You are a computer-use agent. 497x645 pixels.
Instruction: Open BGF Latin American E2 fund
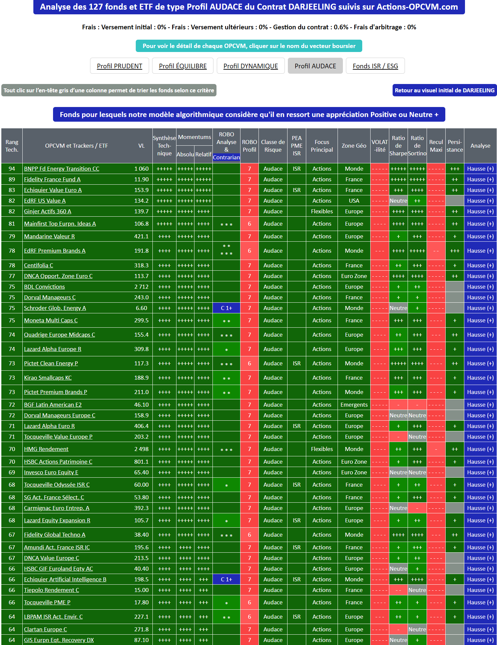click(53, 405)
